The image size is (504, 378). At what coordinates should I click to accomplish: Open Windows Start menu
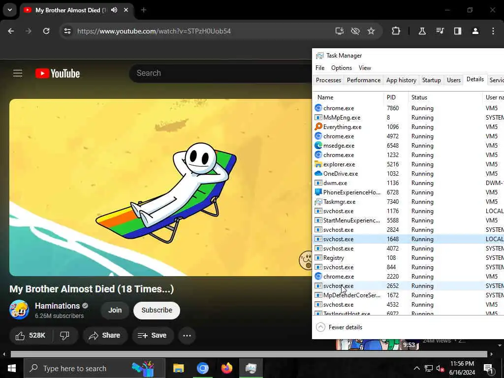(x=12, y=368)
